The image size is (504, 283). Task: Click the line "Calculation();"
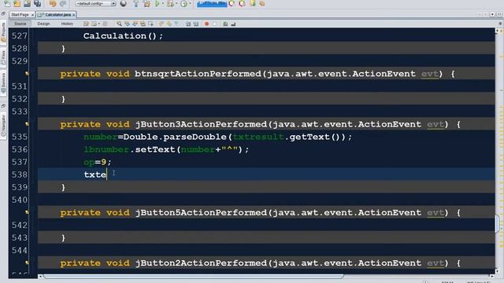point(123,36)
